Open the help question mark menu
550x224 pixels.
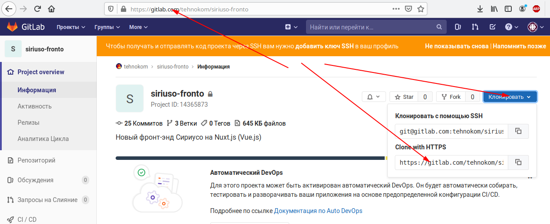(x=512, y=27)
